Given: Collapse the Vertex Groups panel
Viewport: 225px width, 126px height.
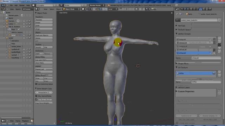Looking at the screenshot, I should tap(176, 34).
